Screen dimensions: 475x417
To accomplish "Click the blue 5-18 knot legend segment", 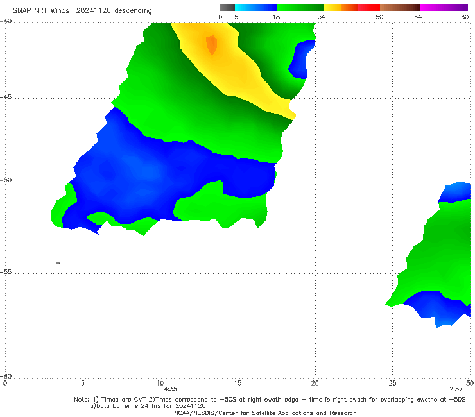I will (x=256, y=8).
